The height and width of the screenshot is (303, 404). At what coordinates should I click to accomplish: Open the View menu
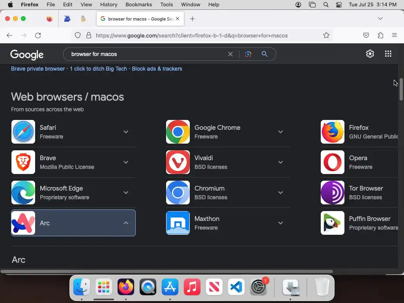click(86, 5)
